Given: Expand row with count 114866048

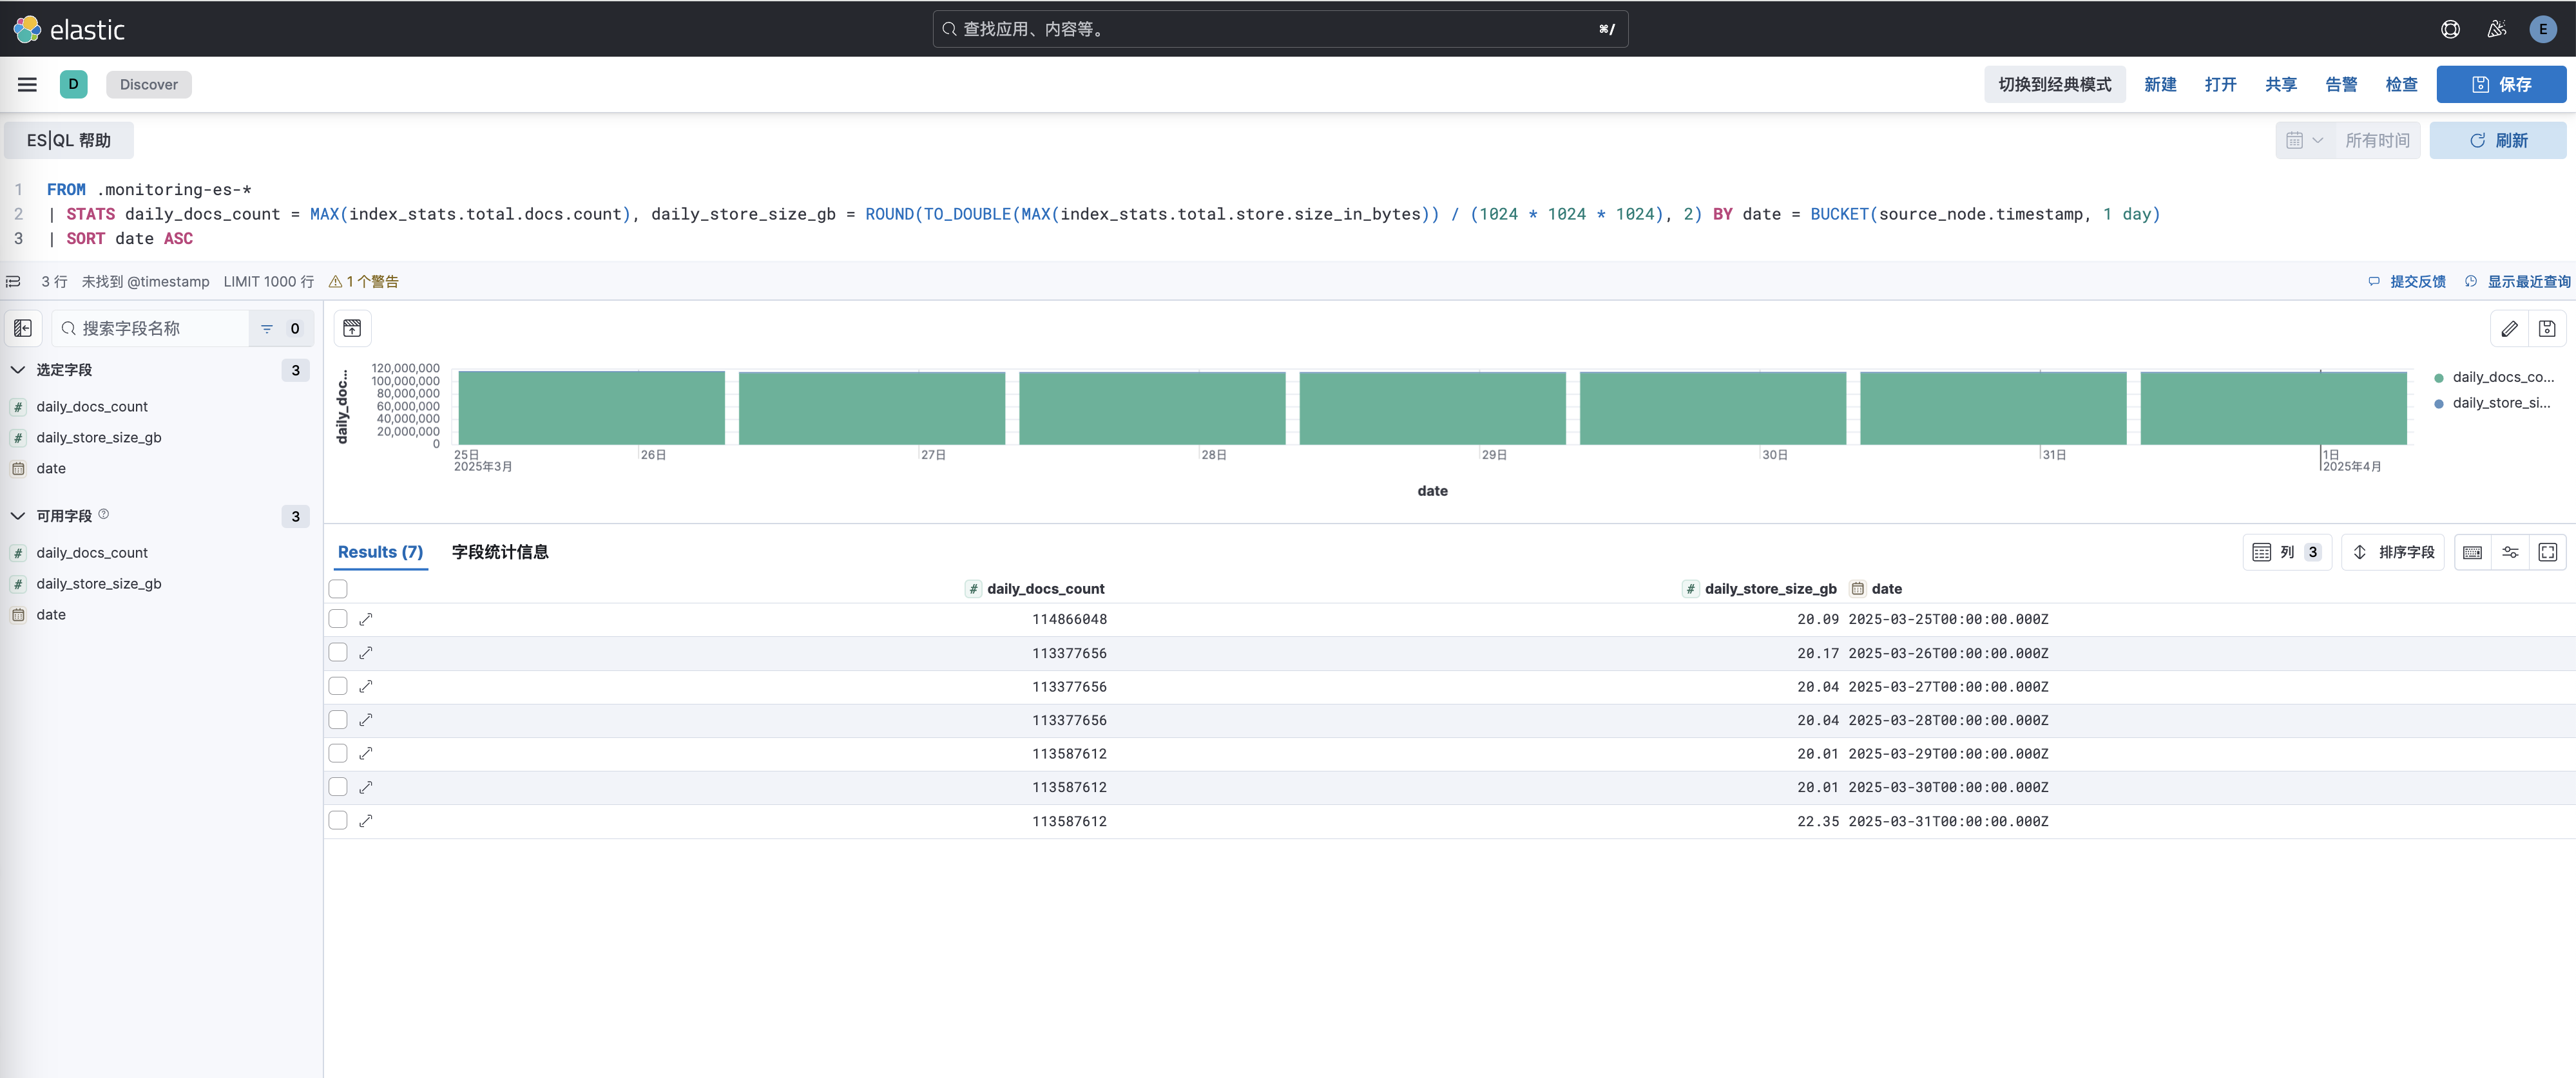Looking at the screenshot, I should coord(366,619).
